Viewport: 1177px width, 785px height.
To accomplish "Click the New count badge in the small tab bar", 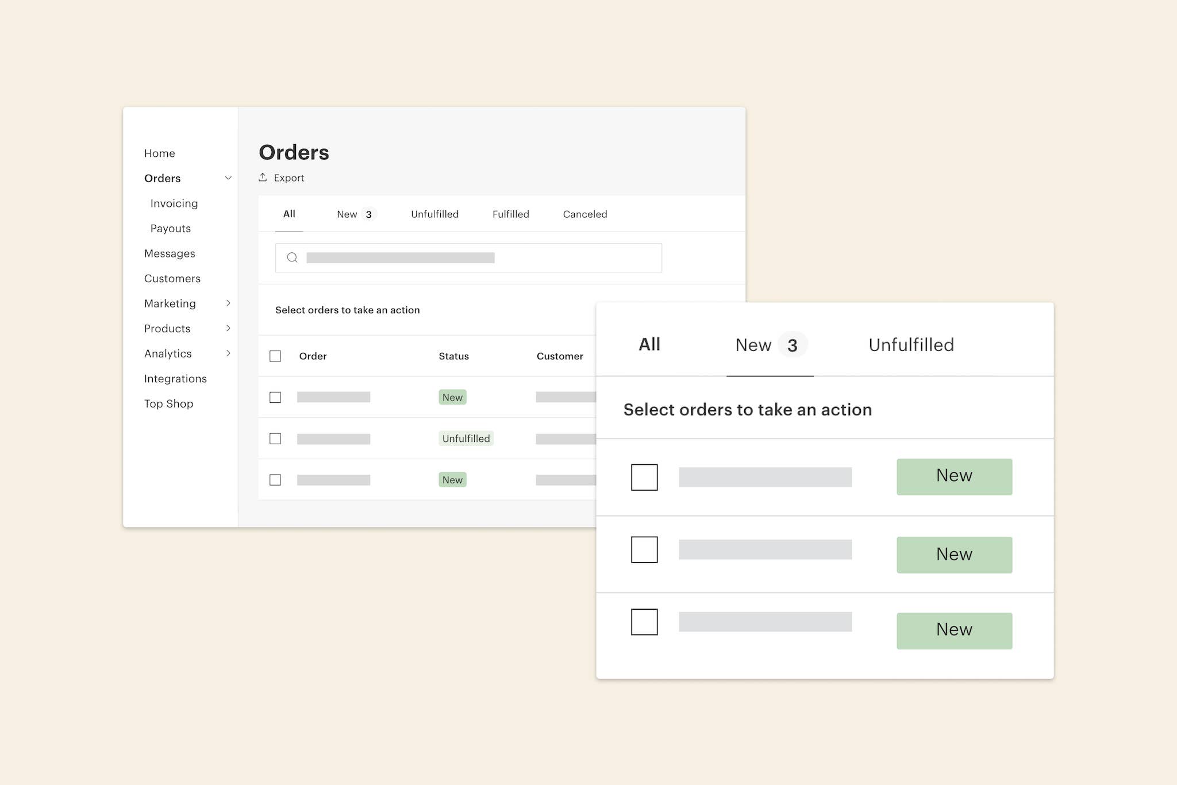I will (x=368, y=214).
